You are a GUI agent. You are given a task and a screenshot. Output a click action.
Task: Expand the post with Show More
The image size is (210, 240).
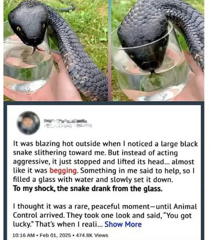pyautogui.click(x=123, y=224)
